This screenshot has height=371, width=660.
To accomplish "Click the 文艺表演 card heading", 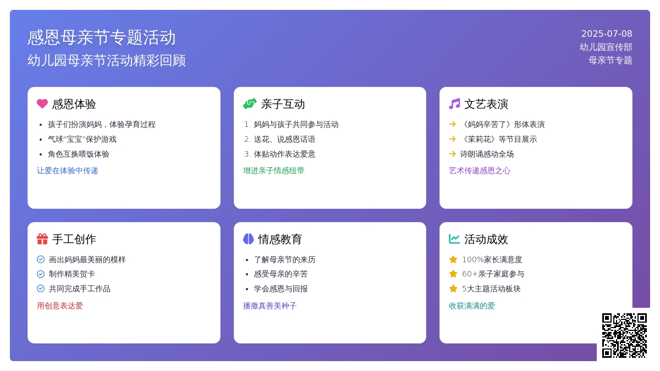I will pos(486,104).
